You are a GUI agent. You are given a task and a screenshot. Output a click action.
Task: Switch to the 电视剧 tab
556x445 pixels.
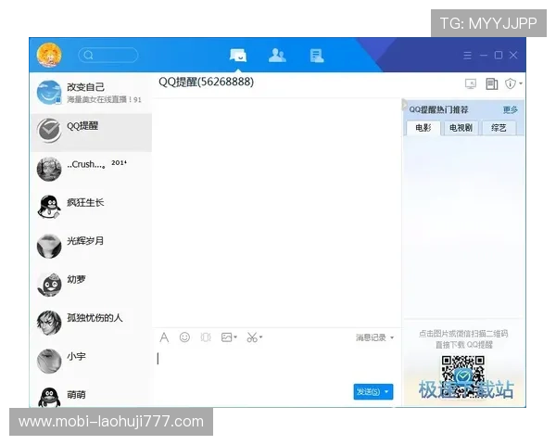(x=461, y=128)
